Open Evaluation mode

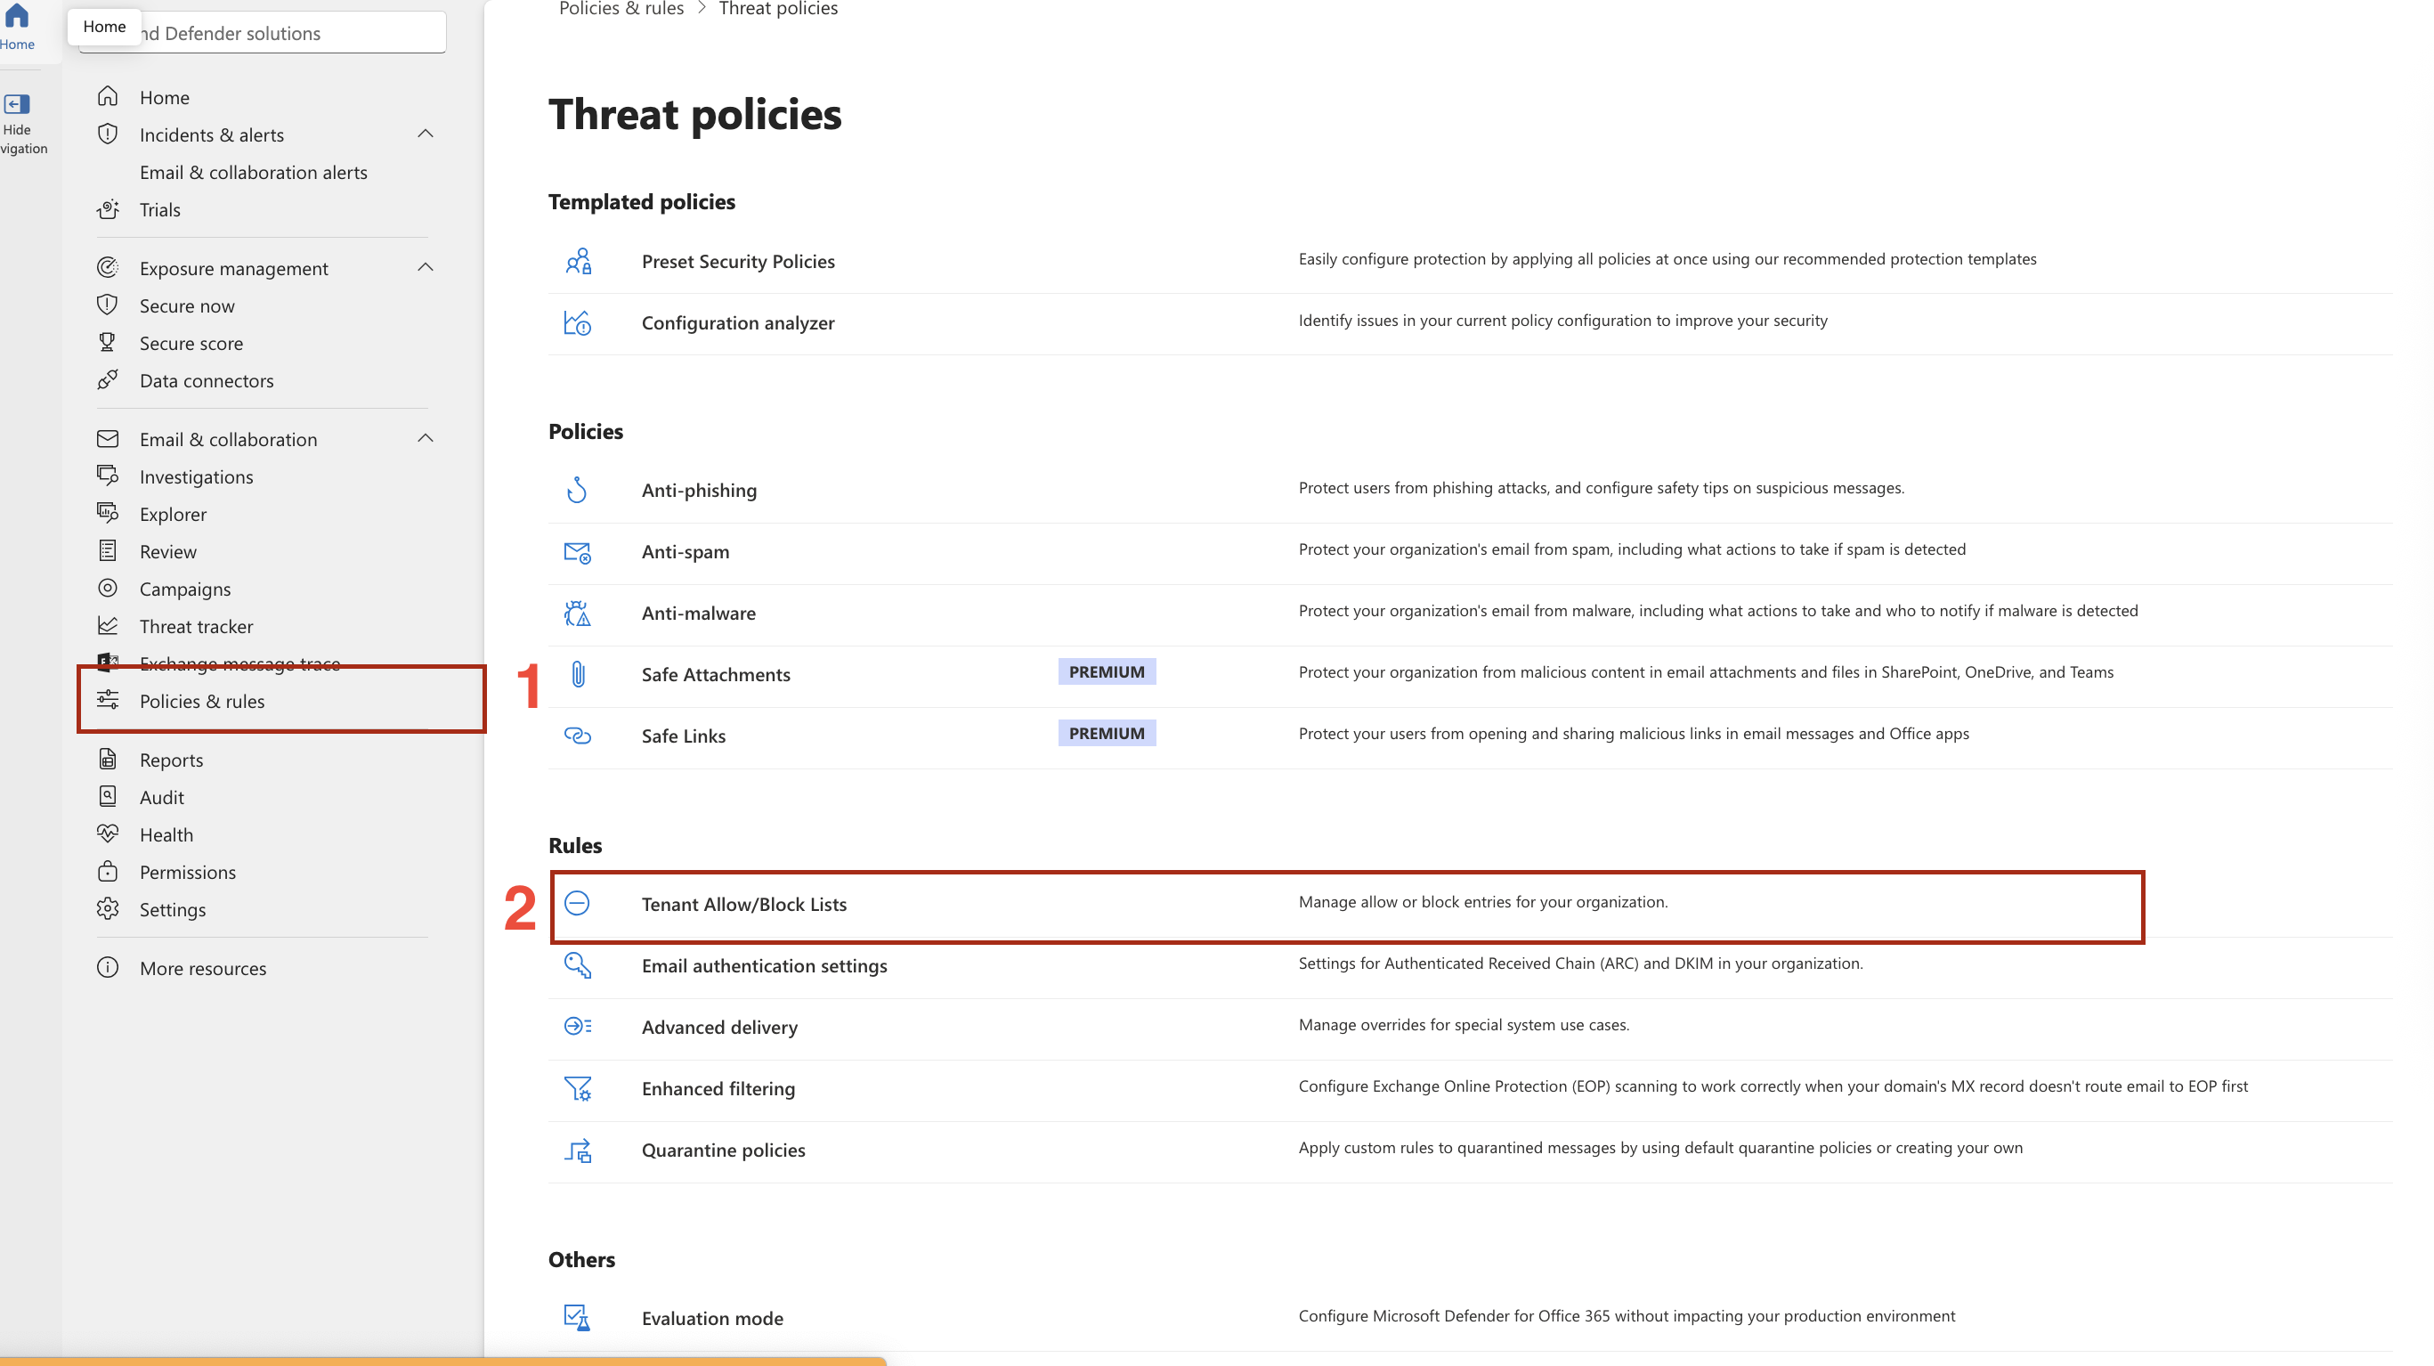(x=712, y=1318)
